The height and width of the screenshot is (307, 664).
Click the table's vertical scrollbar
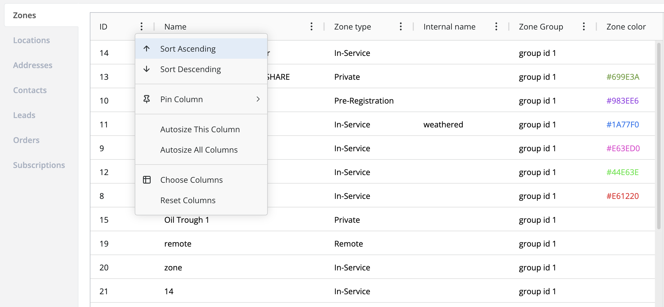tap(659, 136)
